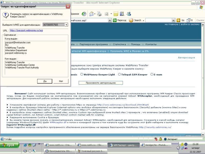
Task: Switch to the 4endger/4e - Photob... taskbar window
Action: click(x=156, y=145)
